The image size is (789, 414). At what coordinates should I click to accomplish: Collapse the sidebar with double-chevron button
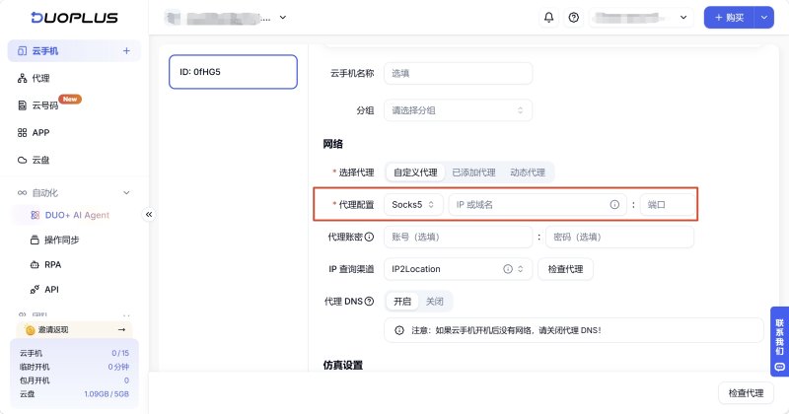pos(149,215)
